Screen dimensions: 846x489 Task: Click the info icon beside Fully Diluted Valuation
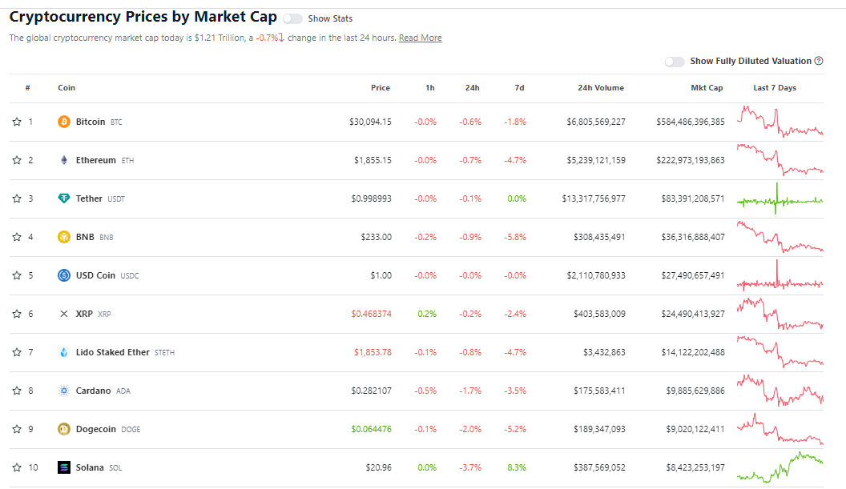(x=819, y=61)
